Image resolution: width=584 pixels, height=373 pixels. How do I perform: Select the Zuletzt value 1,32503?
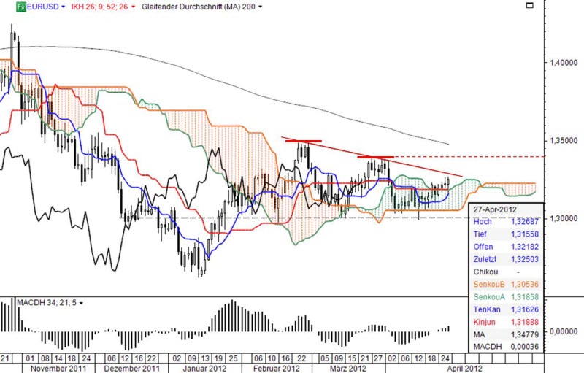pos(524,259)
